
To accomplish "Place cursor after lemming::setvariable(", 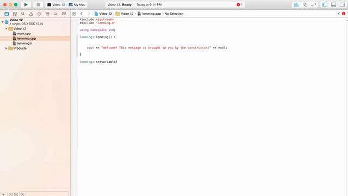I will click(x=117, y=62).
